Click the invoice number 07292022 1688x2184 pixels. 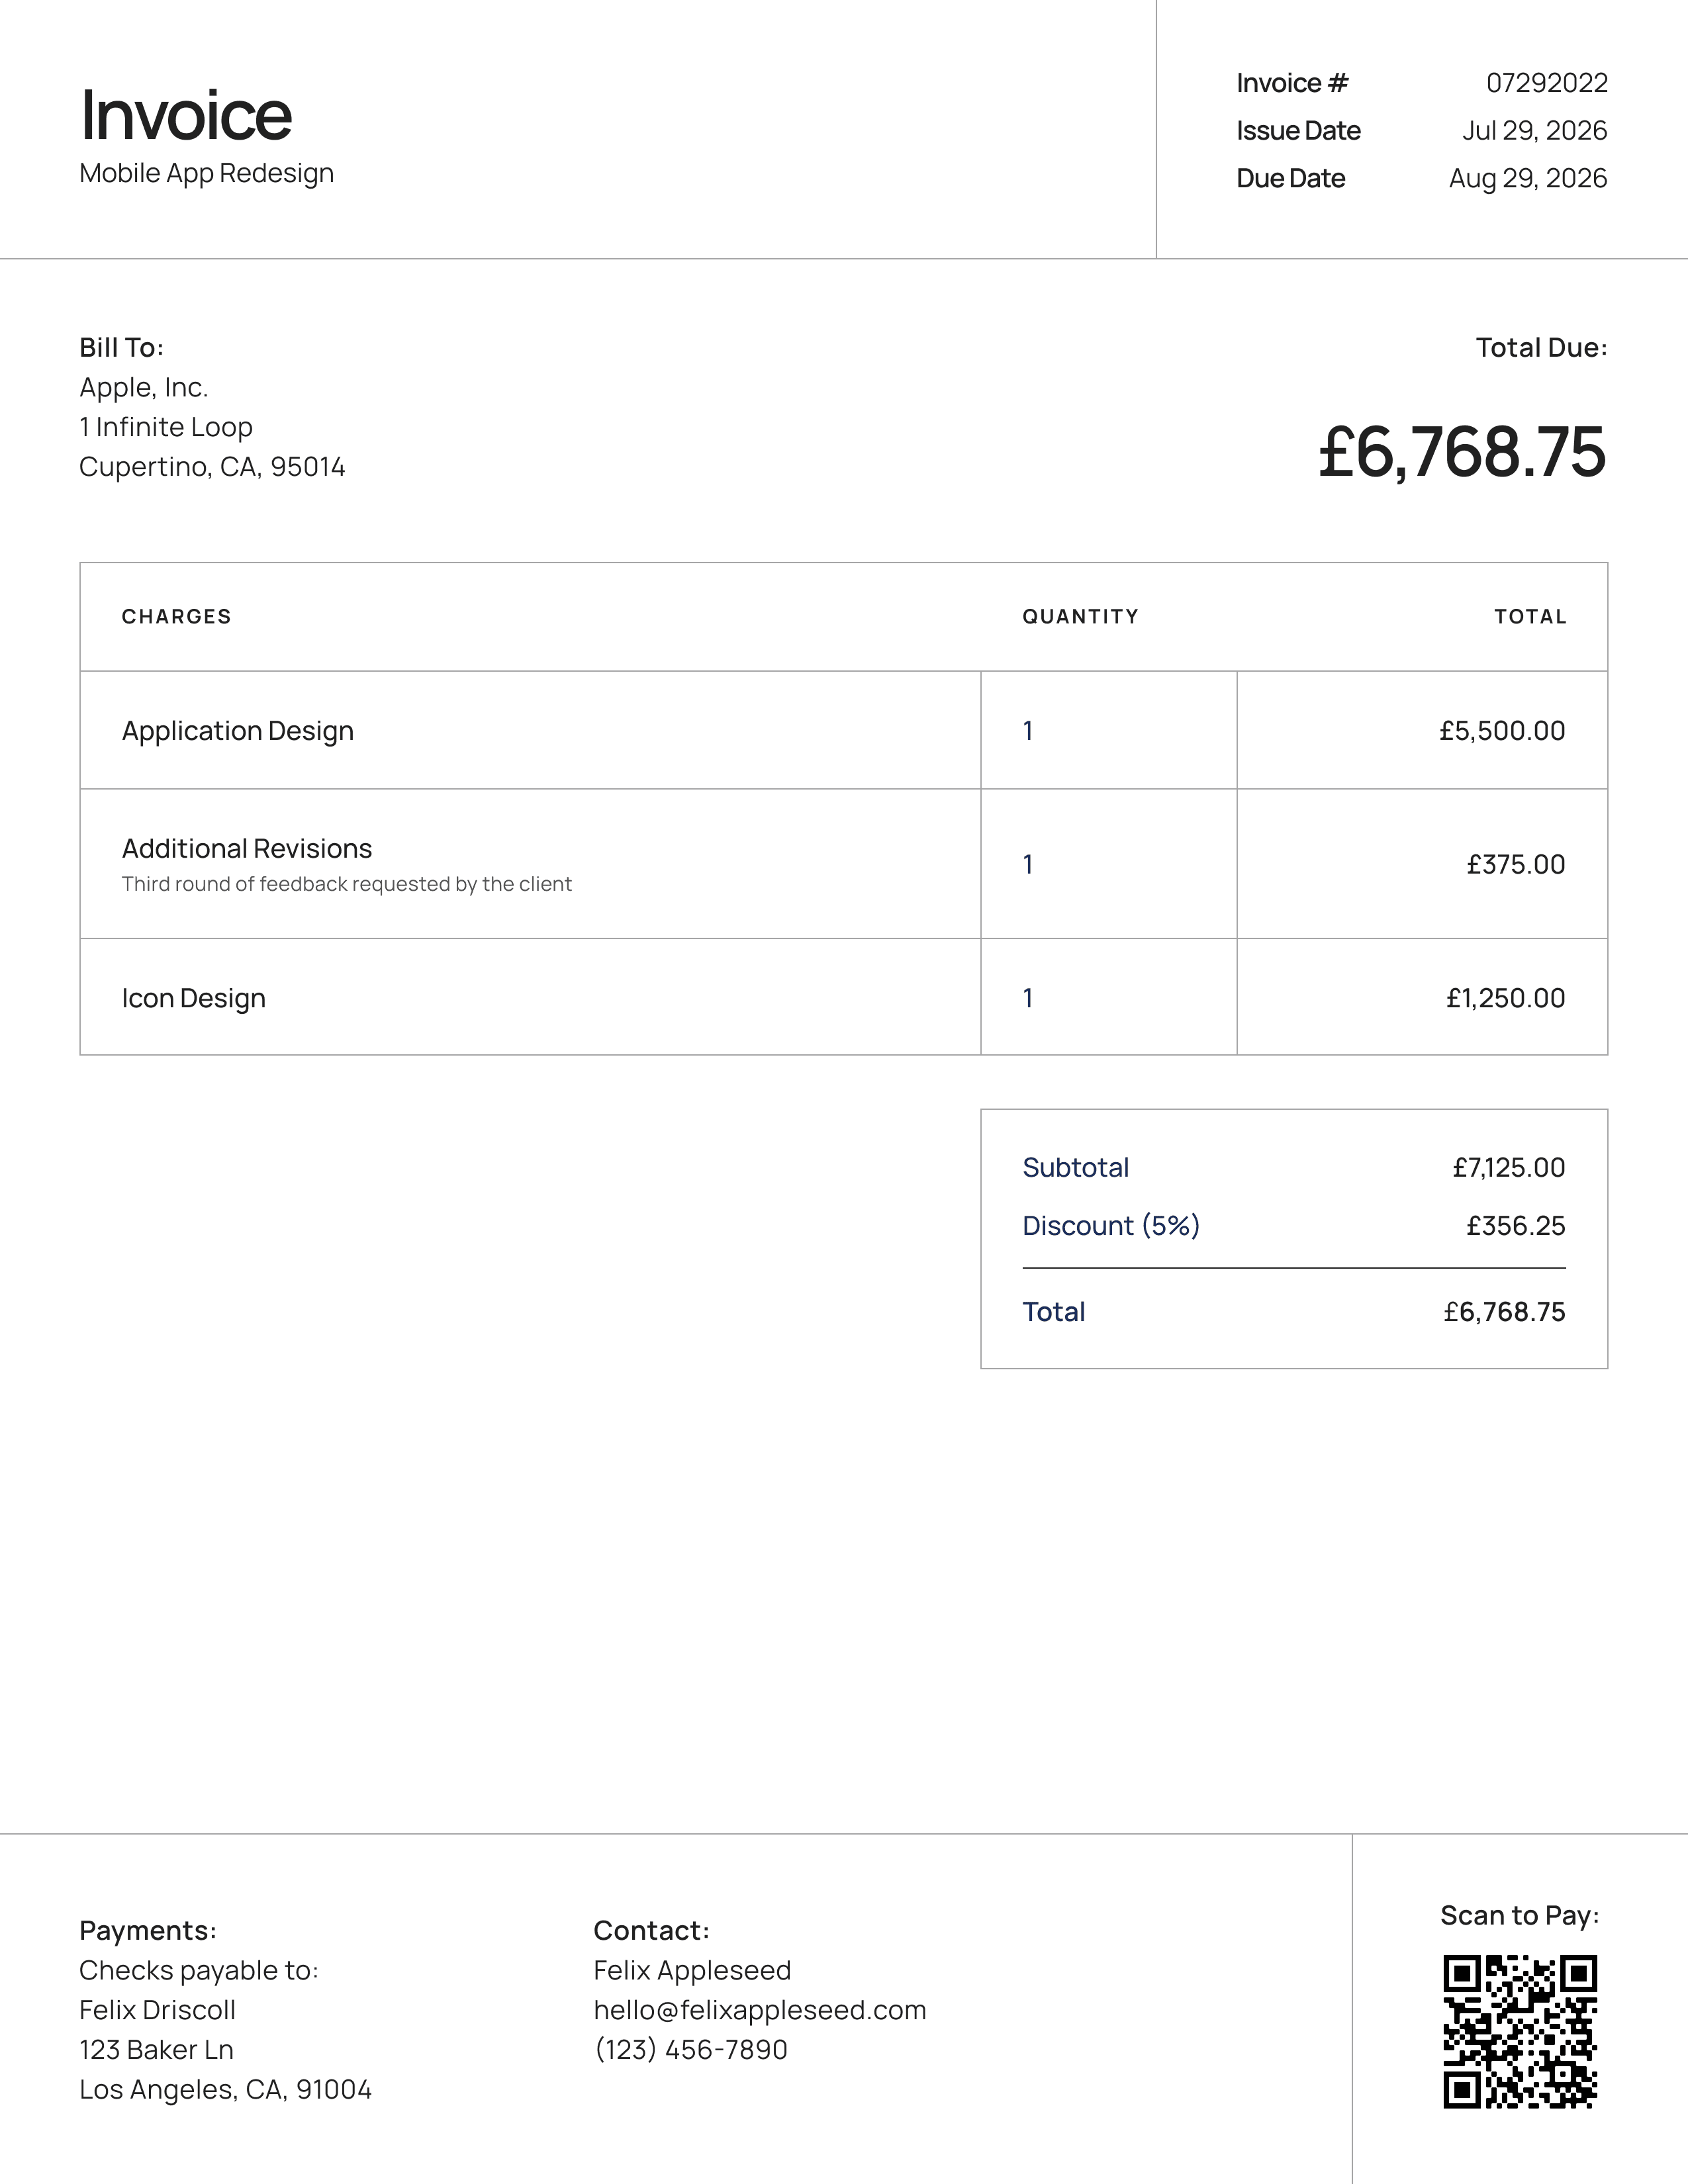pos(1547,83)
